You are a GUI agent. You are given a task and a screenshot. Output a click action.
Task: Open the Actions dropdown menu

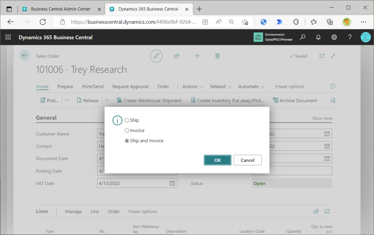click(x=193, y=86)
